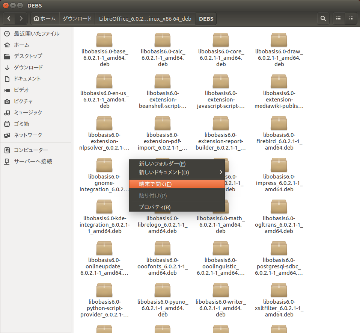
Task: Jump to ホーム in the path bar
Action: (45, 18)
